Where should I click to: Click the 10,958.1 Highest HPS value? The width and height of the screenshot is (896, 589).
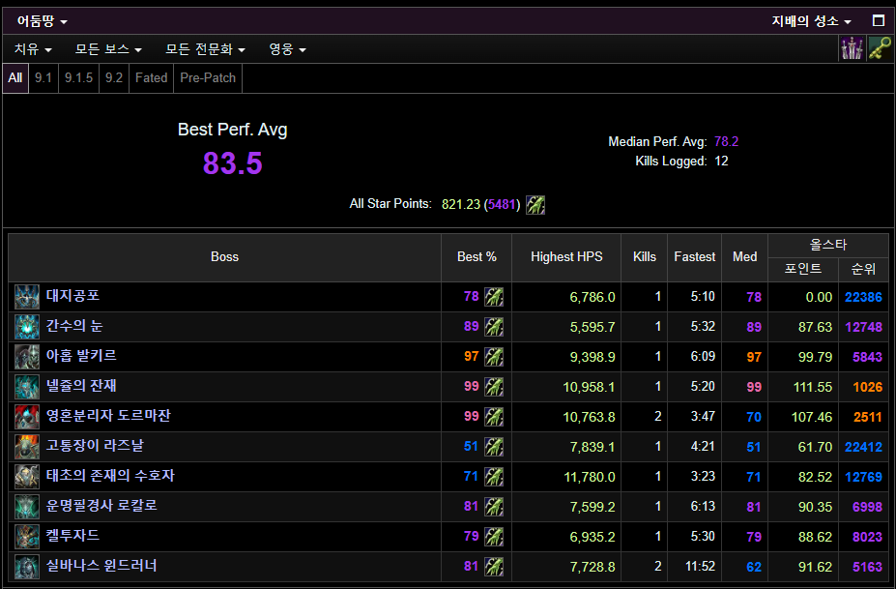click(589, 387)
